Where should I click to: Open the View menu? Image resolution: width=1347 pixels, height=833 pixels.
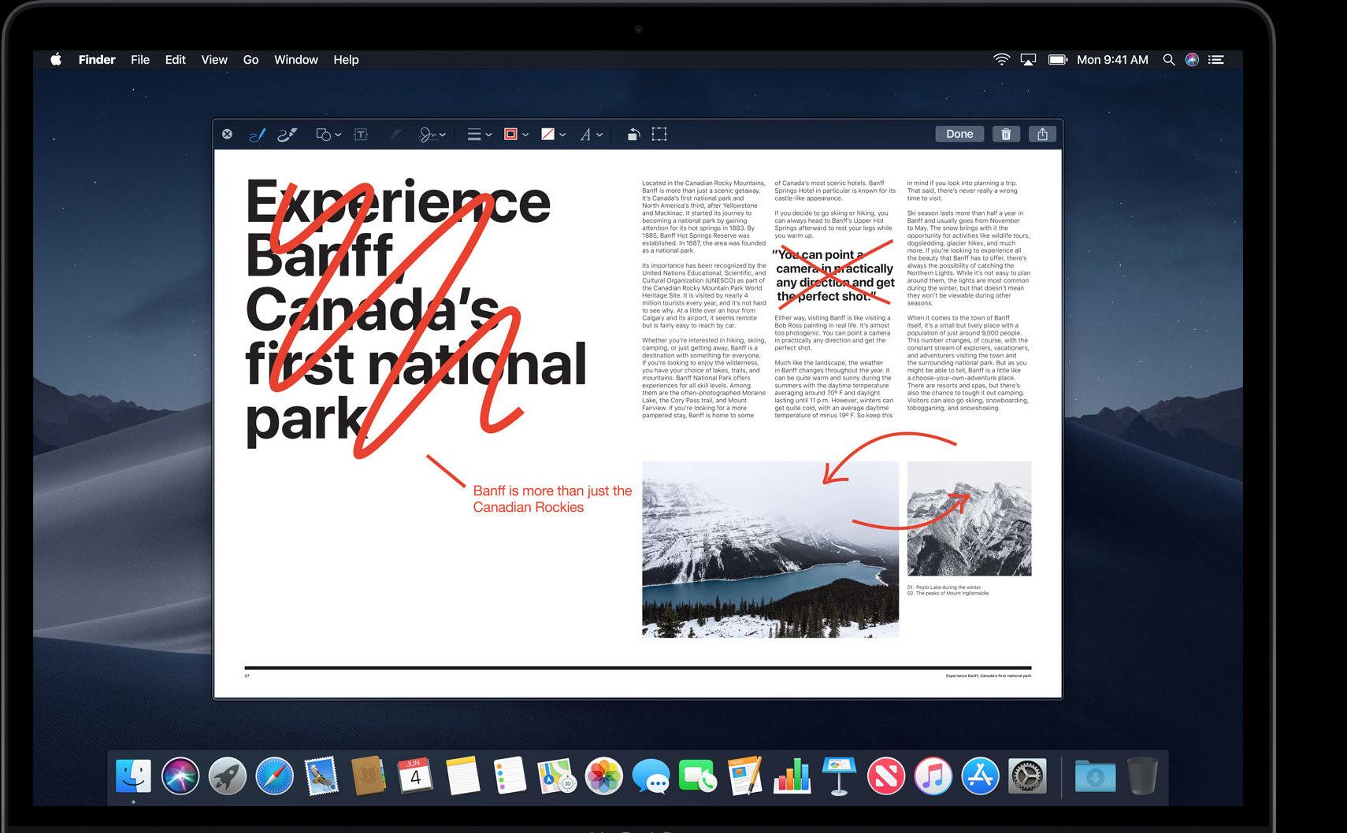(x=214, y=60)
